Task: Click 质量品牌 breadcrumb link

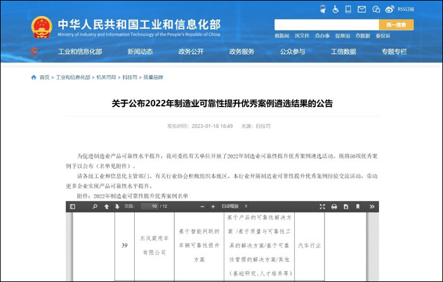Action: click(x=153, y=77)
